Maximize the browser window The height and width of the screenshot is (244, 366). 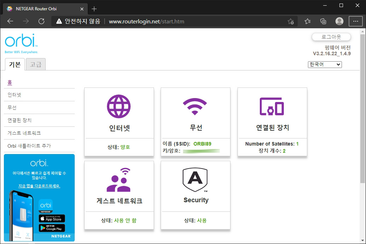(x=341, y=5)
